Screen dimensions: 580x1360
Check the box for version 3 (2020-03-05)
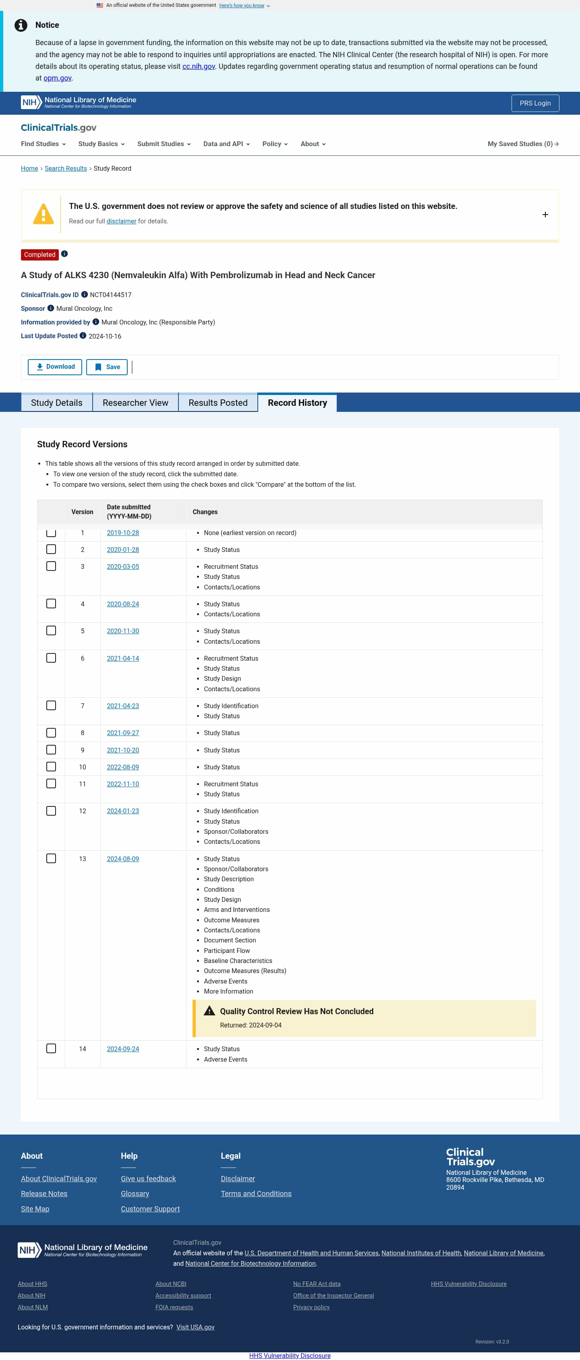click(51, 566)
